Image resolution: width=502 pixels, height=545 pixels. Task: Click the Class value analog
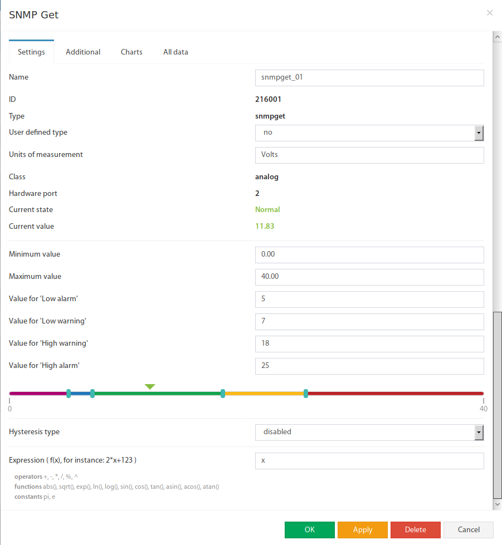(267, 177)
